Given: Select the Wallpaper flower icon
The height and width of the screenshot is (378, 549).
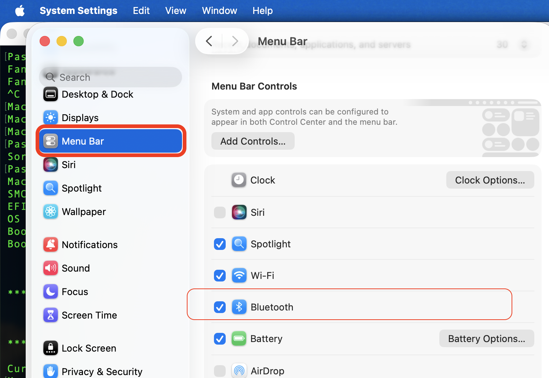Looking at the screenshot, I should (51, 212).
